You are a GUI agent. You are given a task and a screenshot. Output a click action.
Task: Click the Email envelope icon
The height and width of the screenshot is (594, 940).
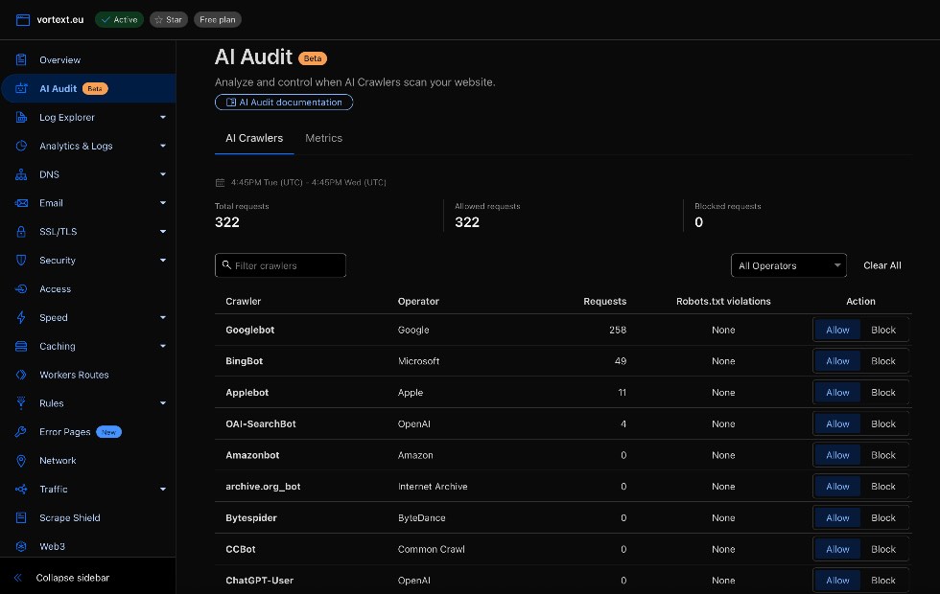(x=21, y=203)
